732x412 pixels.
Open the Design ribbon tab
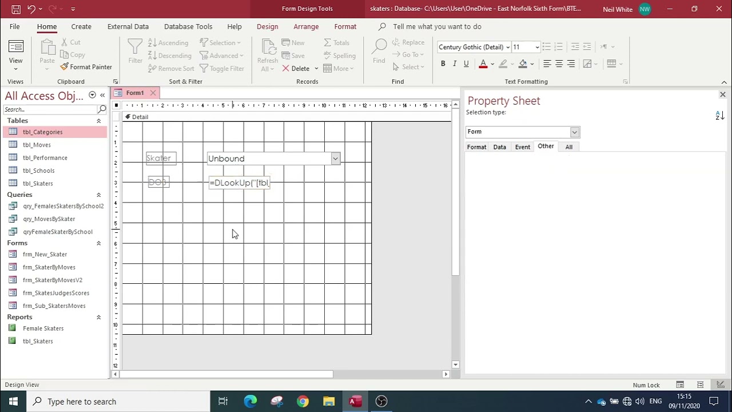(x=267, y=26)
